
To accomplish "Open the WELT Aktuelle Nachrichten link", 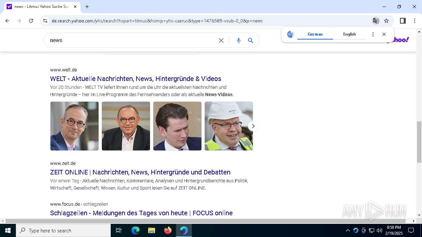I will tap(136, 79).
